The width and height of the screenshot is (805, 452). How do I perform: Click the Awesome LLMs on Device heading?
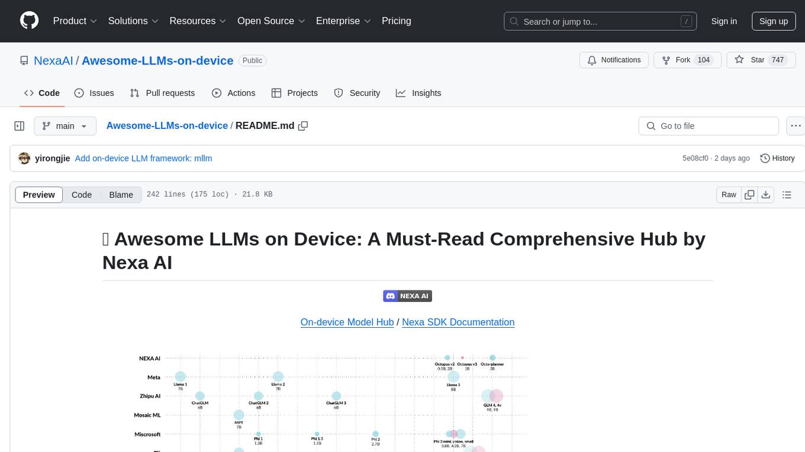point(408,250)
